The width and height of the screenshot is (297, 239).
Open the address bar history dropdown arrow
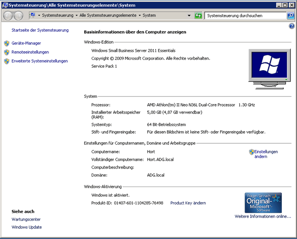[x=189, y=16]
